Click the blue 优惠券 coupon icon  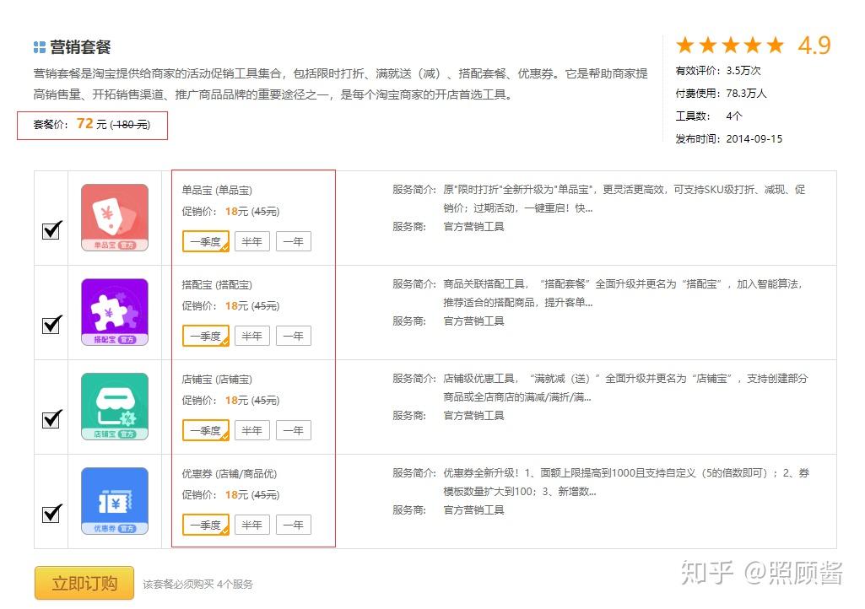tap(115, 501)
